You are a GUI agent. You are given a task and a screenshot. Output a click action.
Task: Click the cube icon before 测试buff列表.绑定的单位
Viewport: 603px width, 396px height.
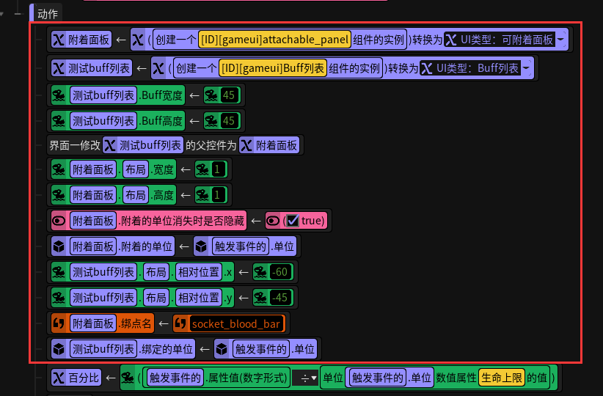click(x=59, y=349)
